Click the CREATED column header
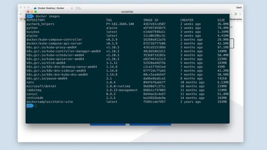Image resolution: width=267 pixels, height=150 pixels. (187, 20)
